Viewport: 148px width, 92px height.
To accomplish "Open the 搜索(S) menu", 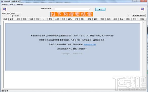I will pyautogui.click(x=5, y=5).
